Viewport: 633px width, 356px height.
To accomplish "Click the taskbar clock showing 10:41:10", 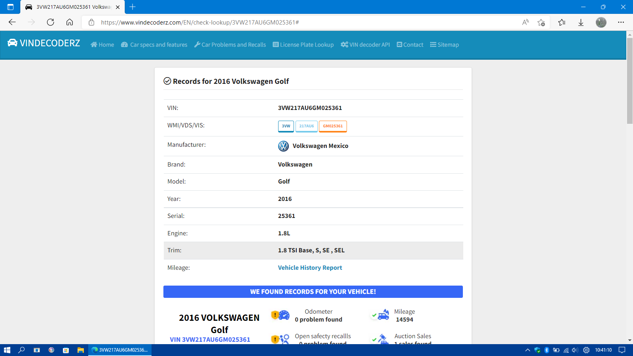I will 603,350.
